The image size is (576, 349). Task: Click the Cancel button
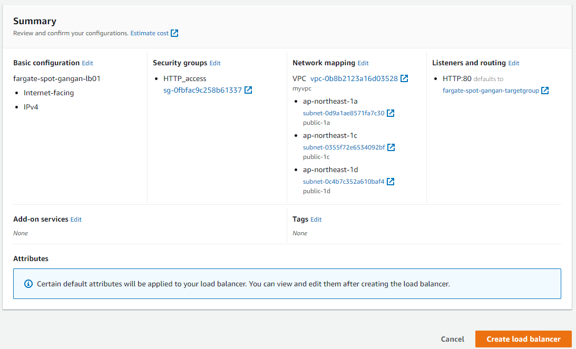pos(453,339)
